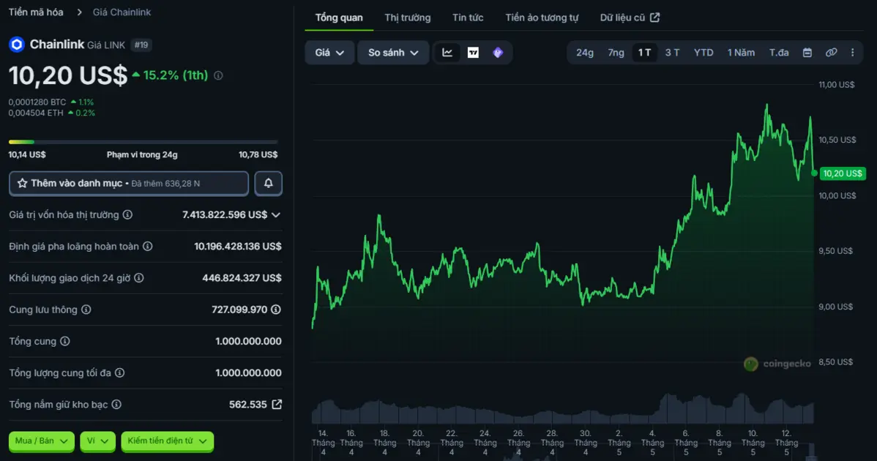Open the Ví dropdown
This screenshot has height=461, width=877.
(x=97, y=441)
